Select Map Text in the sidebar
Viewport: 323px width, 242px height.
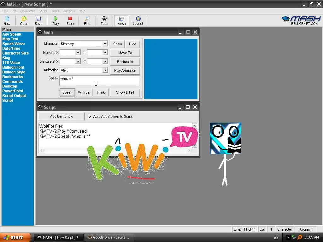10,39
